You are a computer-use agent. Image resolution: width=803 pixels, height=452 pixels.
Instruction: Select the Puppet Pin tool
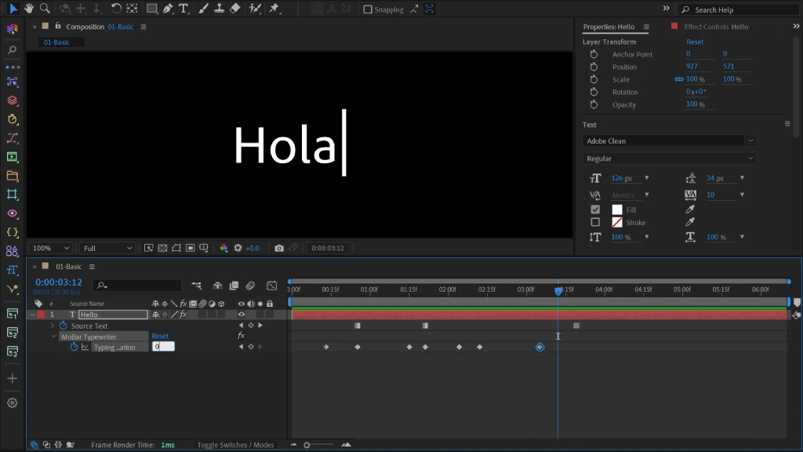coord(274,9)
